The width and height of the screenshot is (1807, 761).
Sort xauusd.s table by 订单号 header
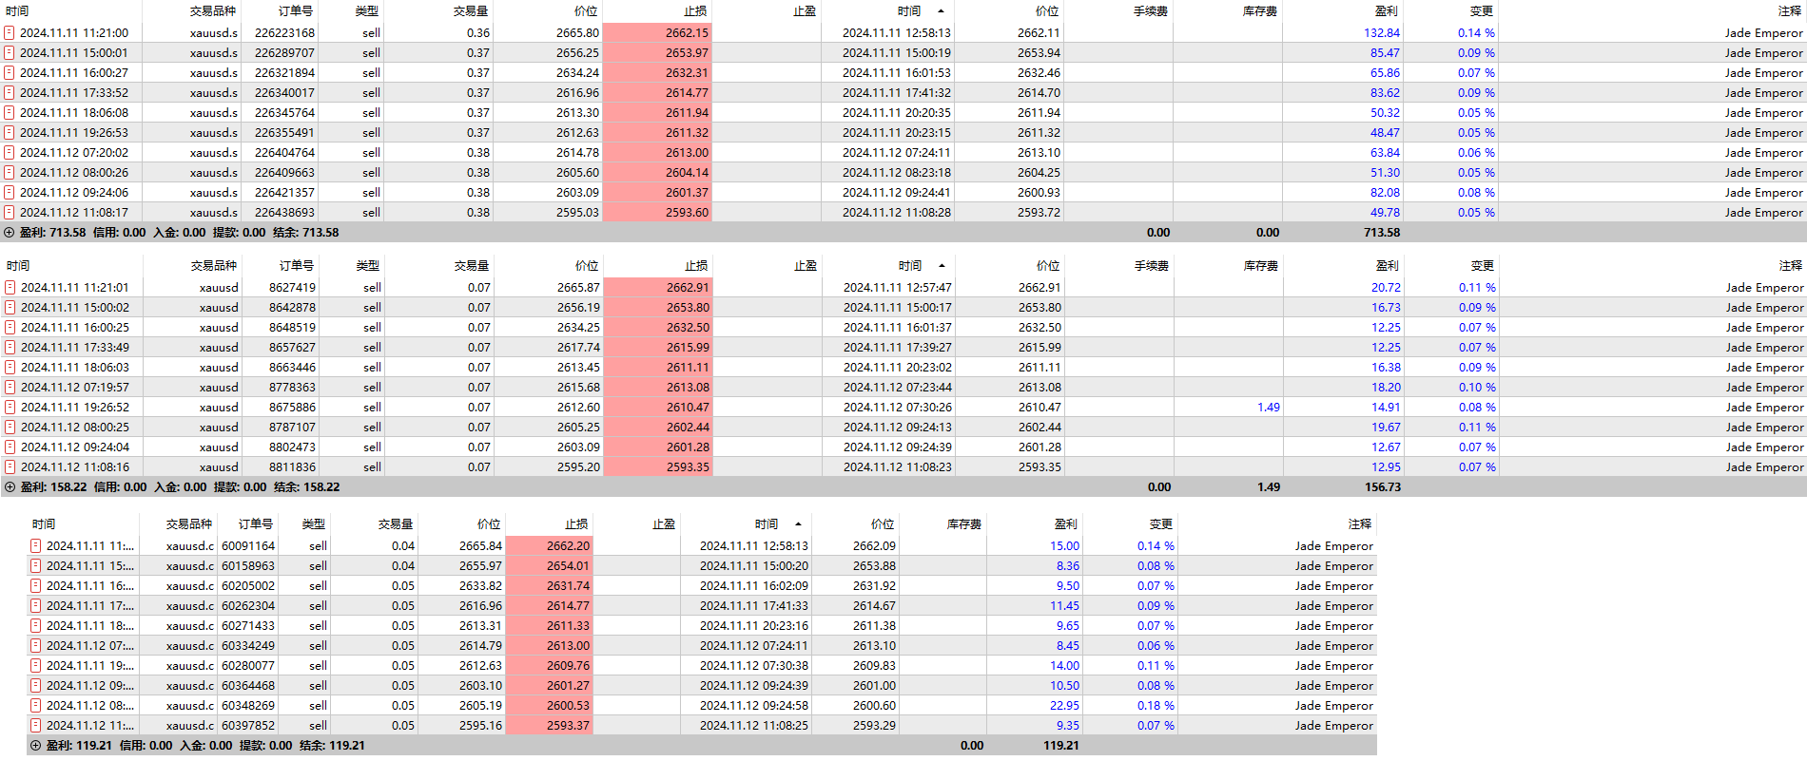(x=295, y=11)
